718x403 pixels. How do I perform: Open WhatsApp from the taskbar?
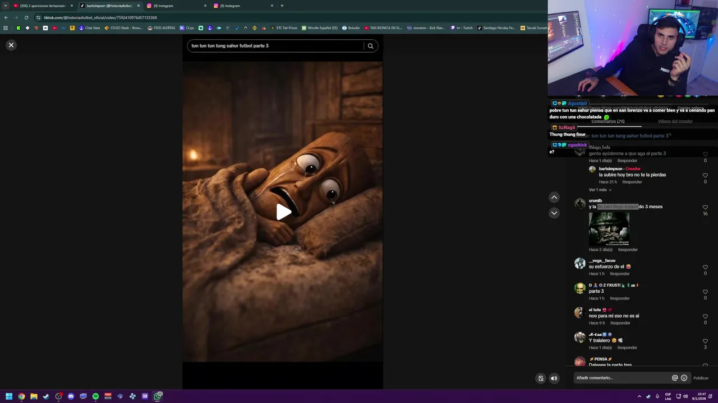158,396
